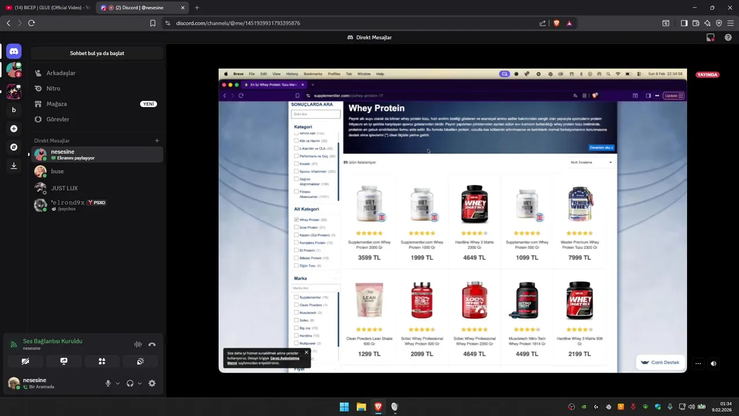Screen dimensions: 739x416
Task: Share this page from address bar
Action: pos(543,23)
